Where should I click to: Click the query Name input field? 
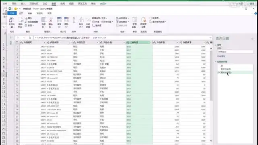235,52
